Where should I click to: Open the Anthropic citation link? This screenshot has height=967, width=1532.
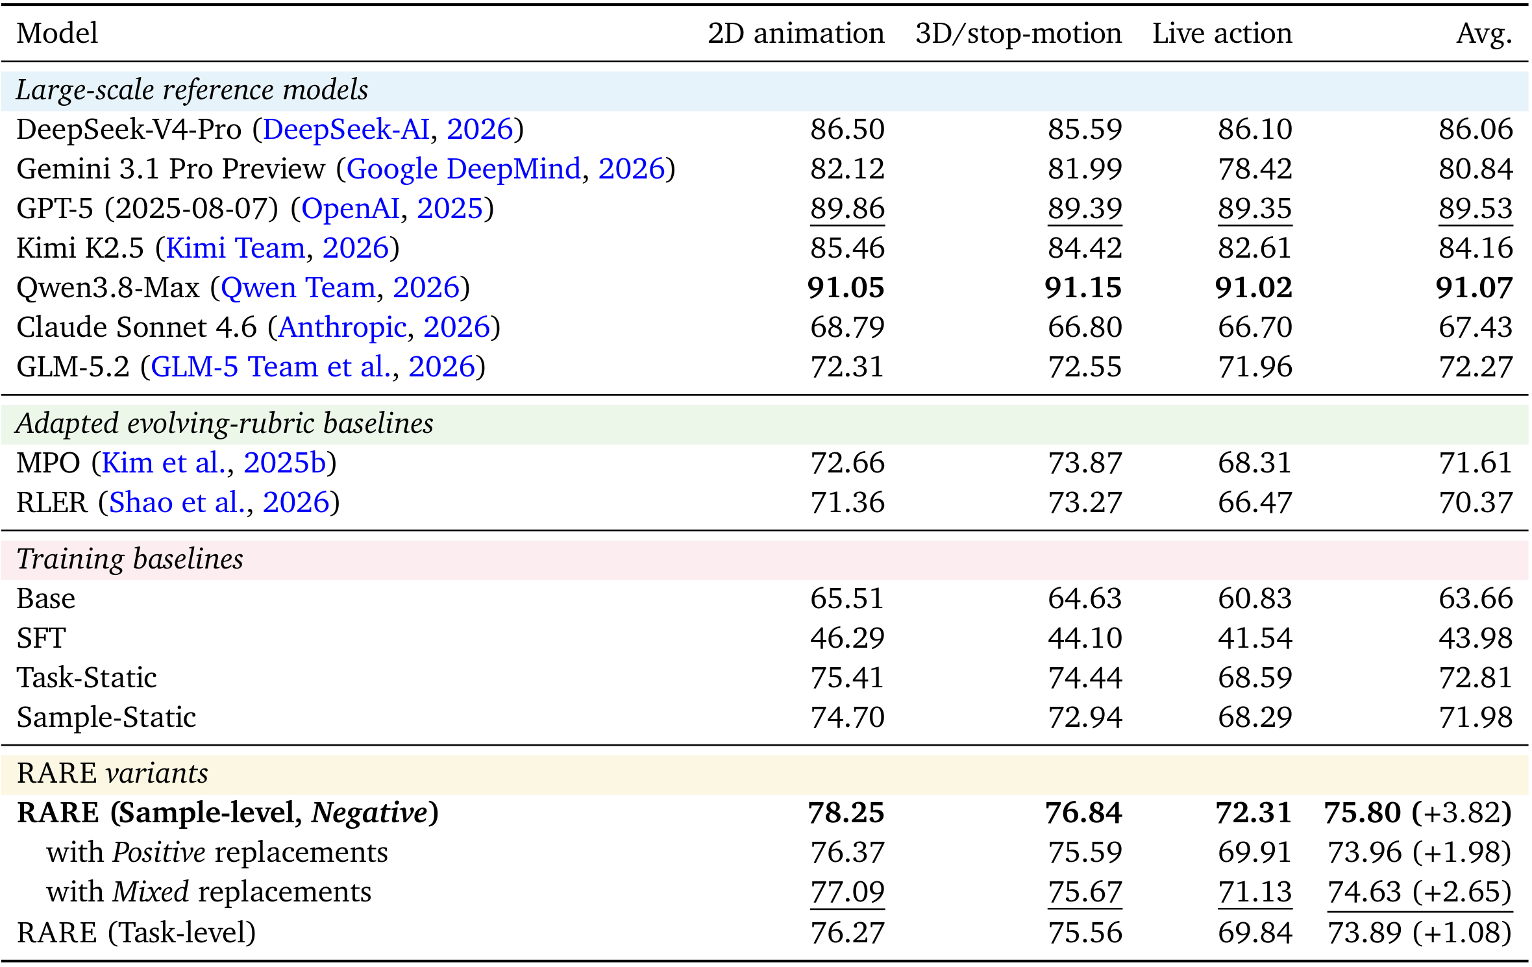coord(342,328)
